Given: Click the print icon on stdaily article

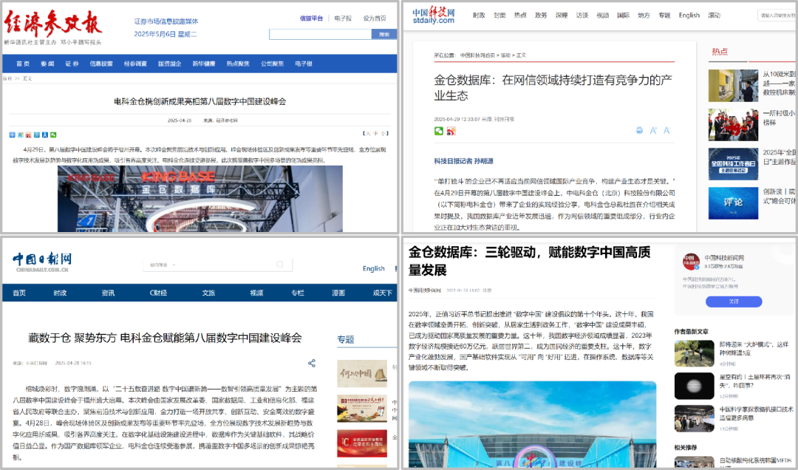Looking at the screenshot, I should click(x=640, y=131).
